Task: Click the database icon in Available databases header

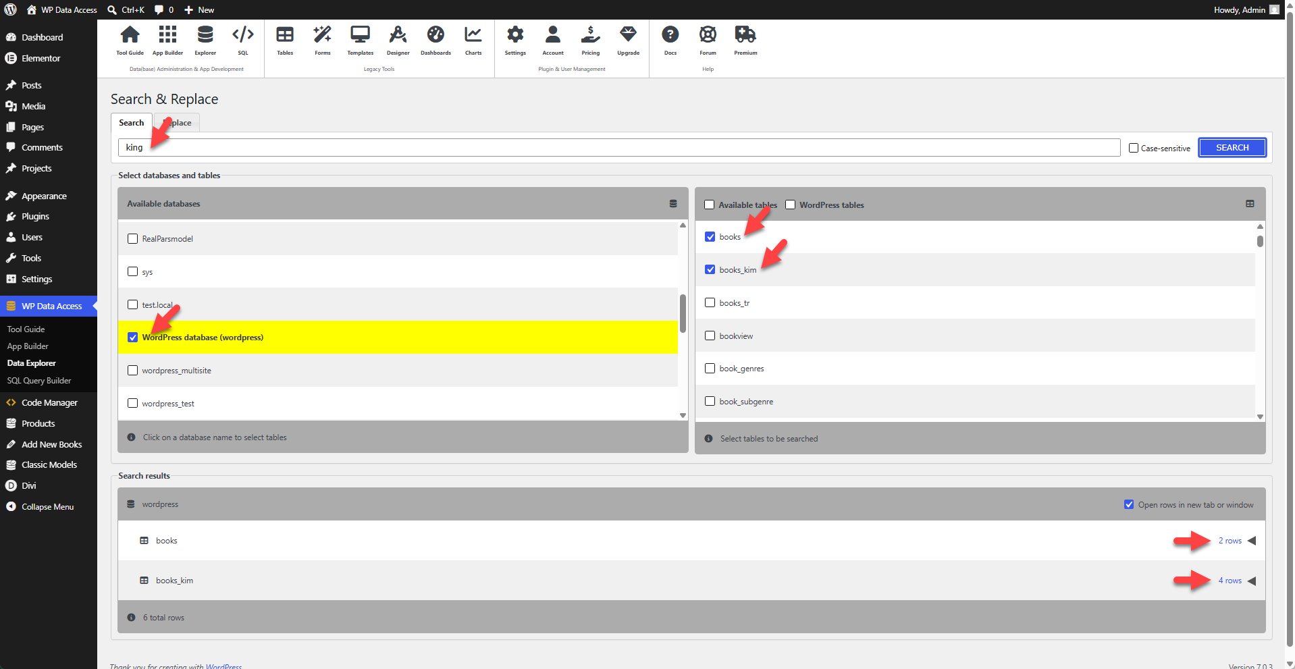Action: 673,204
